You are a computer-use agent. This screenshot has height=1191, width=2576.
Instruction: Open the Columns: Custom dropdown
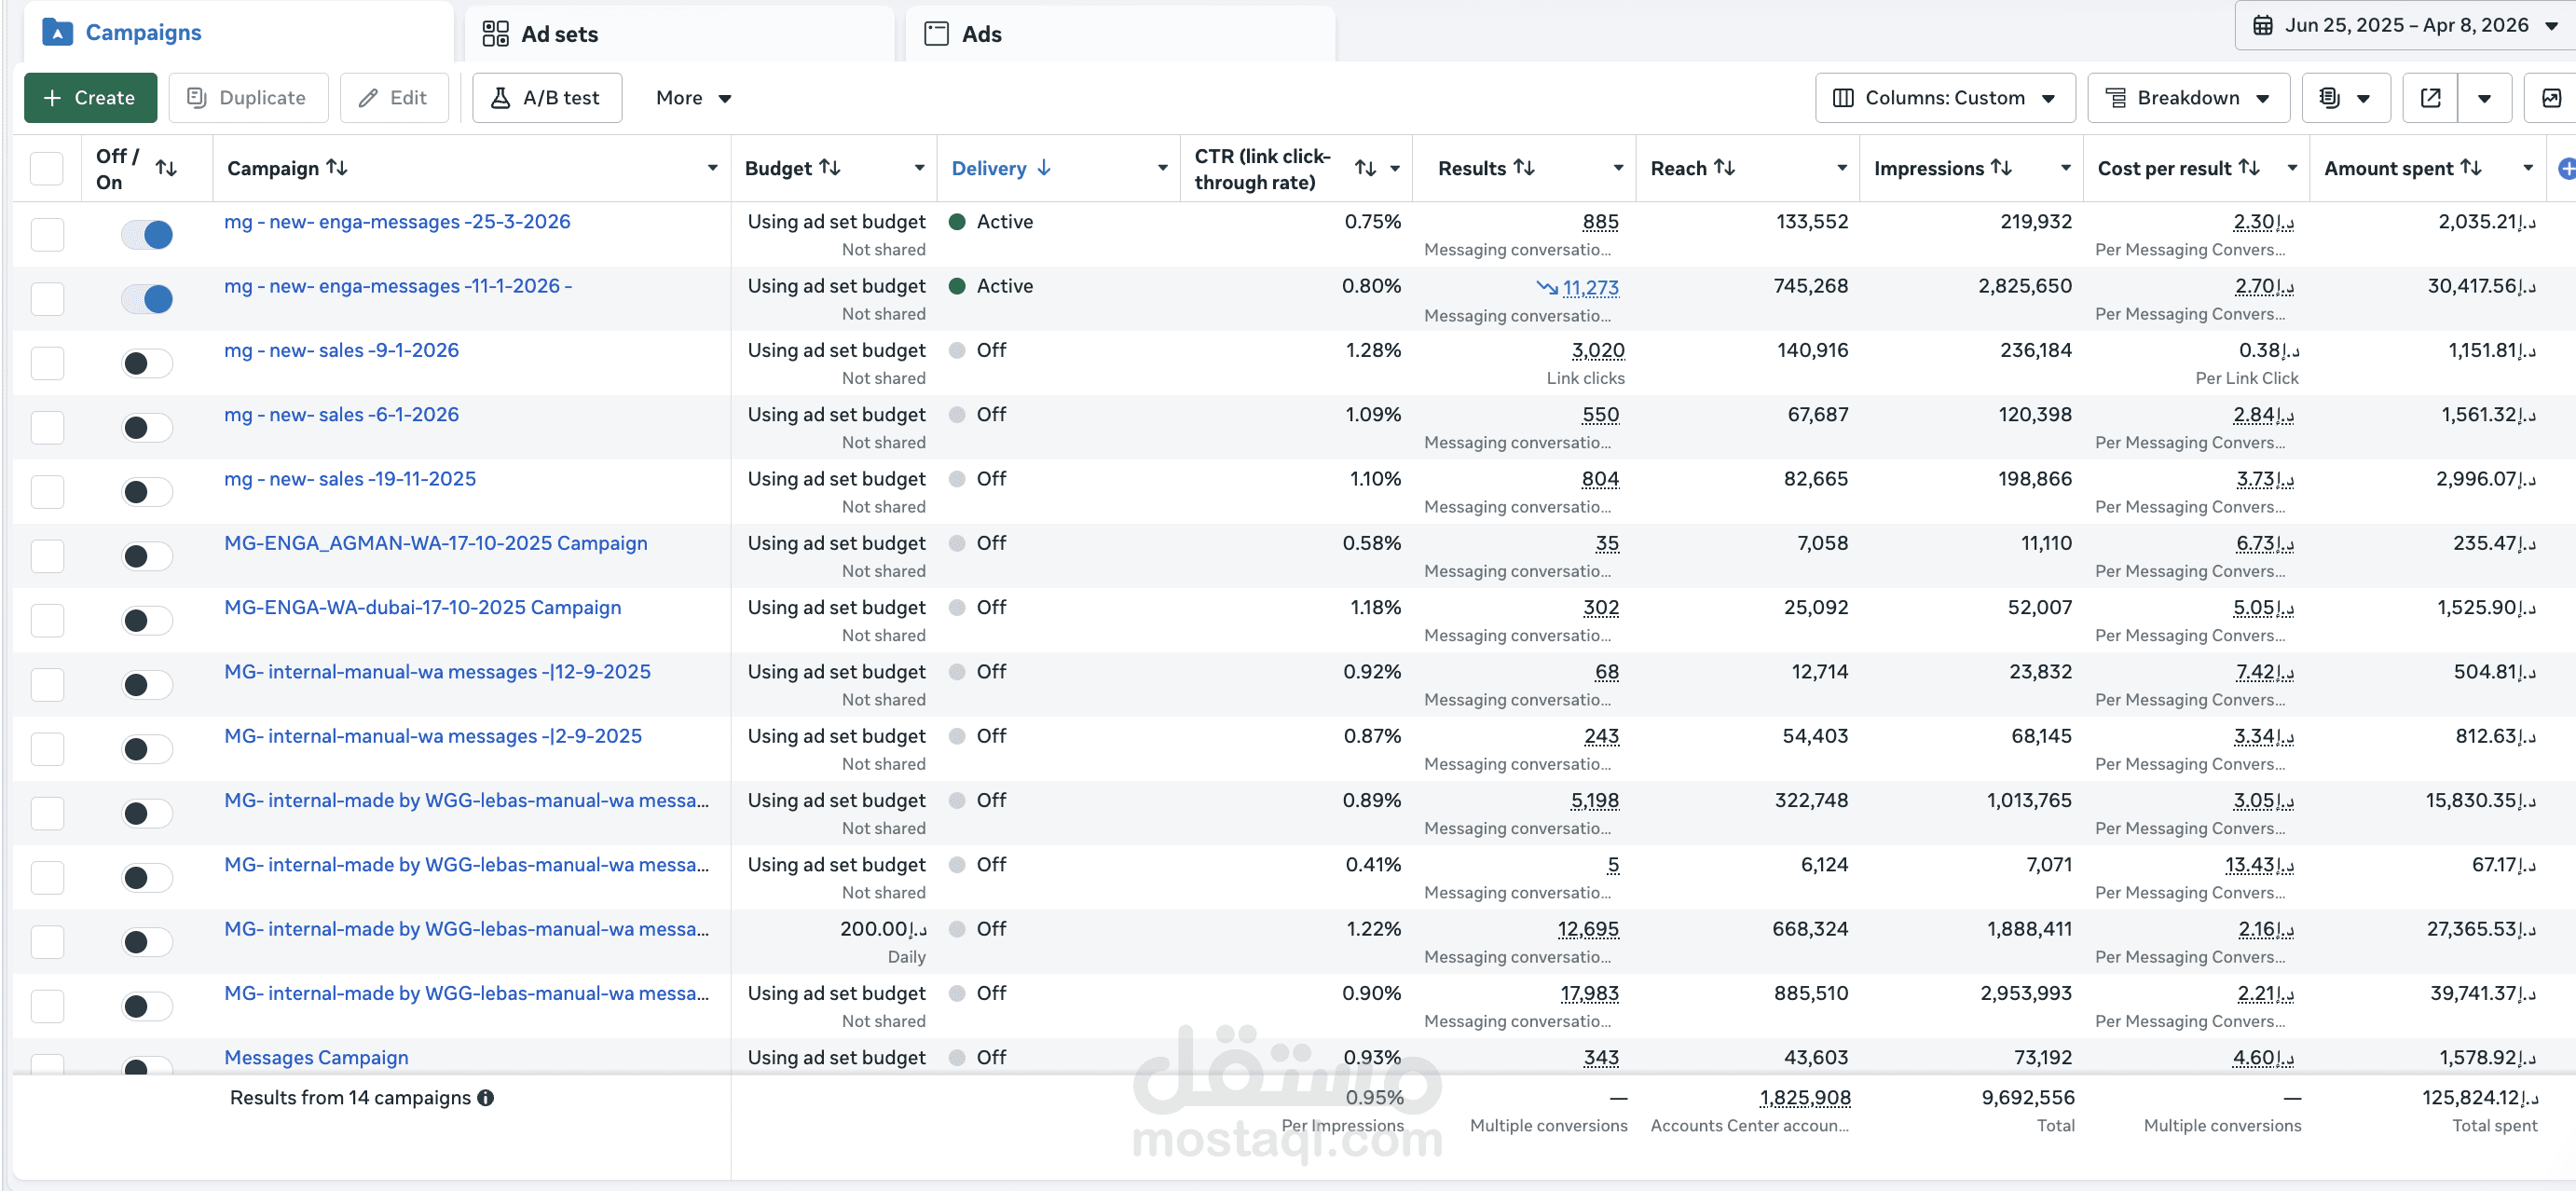click(x=1944, y=98)
